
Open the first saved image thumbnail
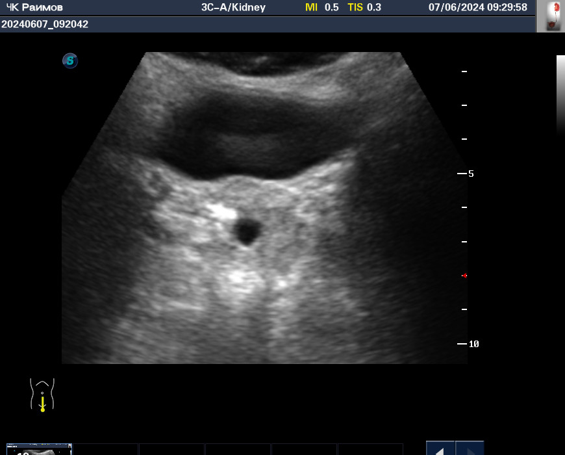point(39,449)
